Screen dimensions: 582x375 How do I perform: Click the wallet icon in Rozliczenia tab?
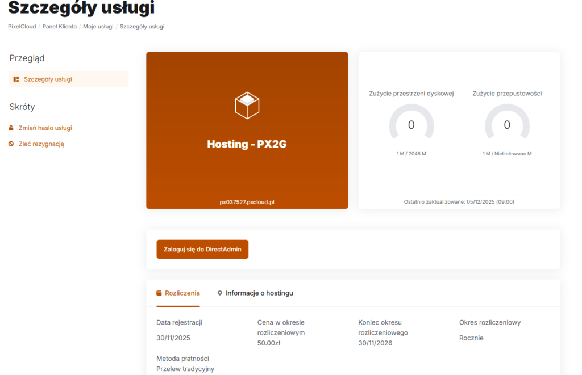pyautogui.click(x=159, y=293)
